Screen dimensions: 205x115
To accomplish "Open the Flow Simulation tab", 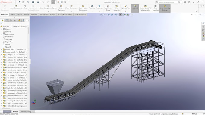I will coord(80,14).
